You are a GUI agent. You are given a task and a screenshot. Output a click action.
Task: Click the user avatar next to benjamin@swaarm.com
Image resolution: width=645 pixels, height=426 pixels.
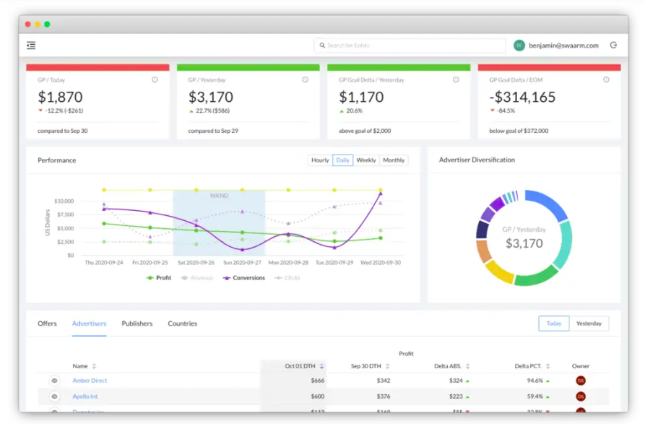point(519,45)
